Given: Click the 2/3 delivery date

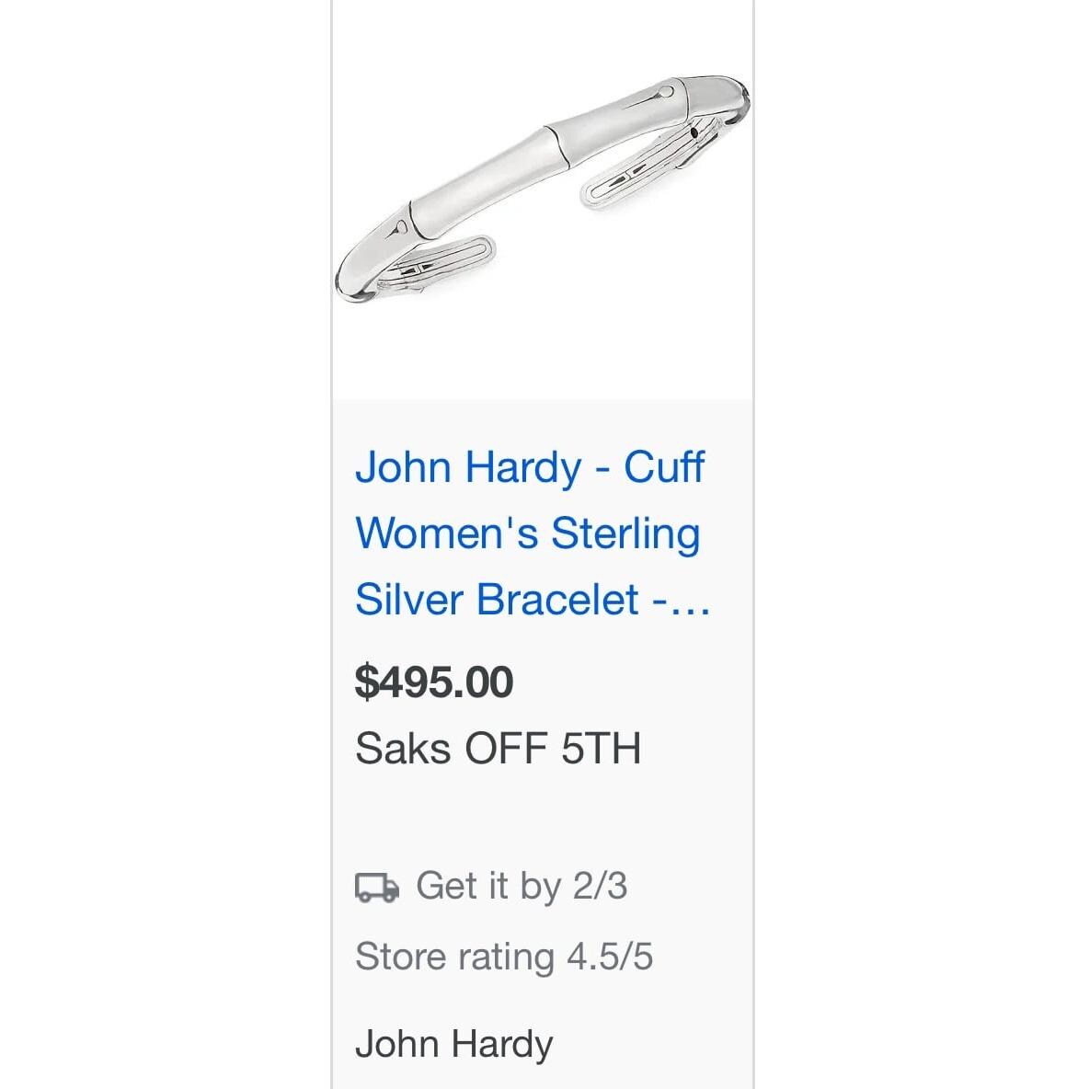Looking at the screenshot, I should (x=600, y=886).
